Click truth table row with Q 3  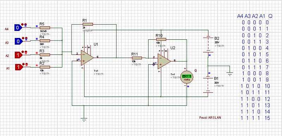click(256, 41)
